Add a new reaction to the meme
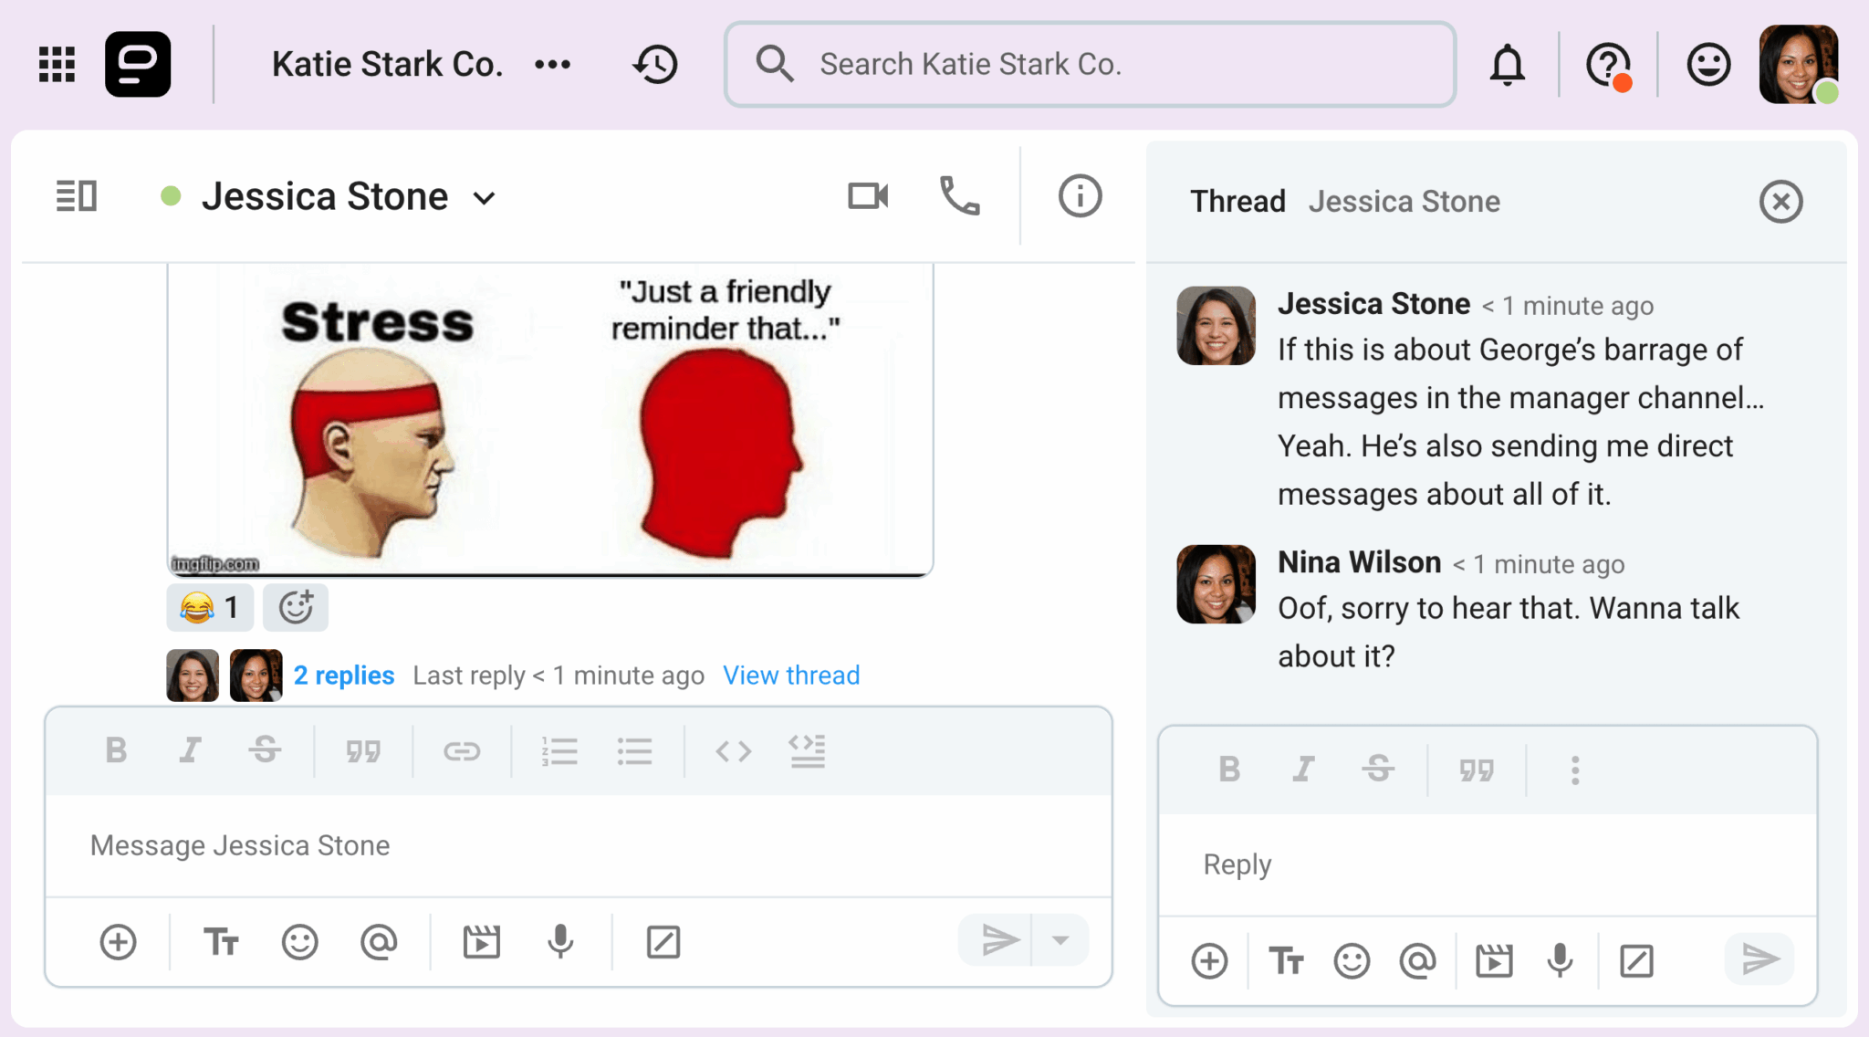The width and height of the screenshot is (1869, 1037). [296, 607]
